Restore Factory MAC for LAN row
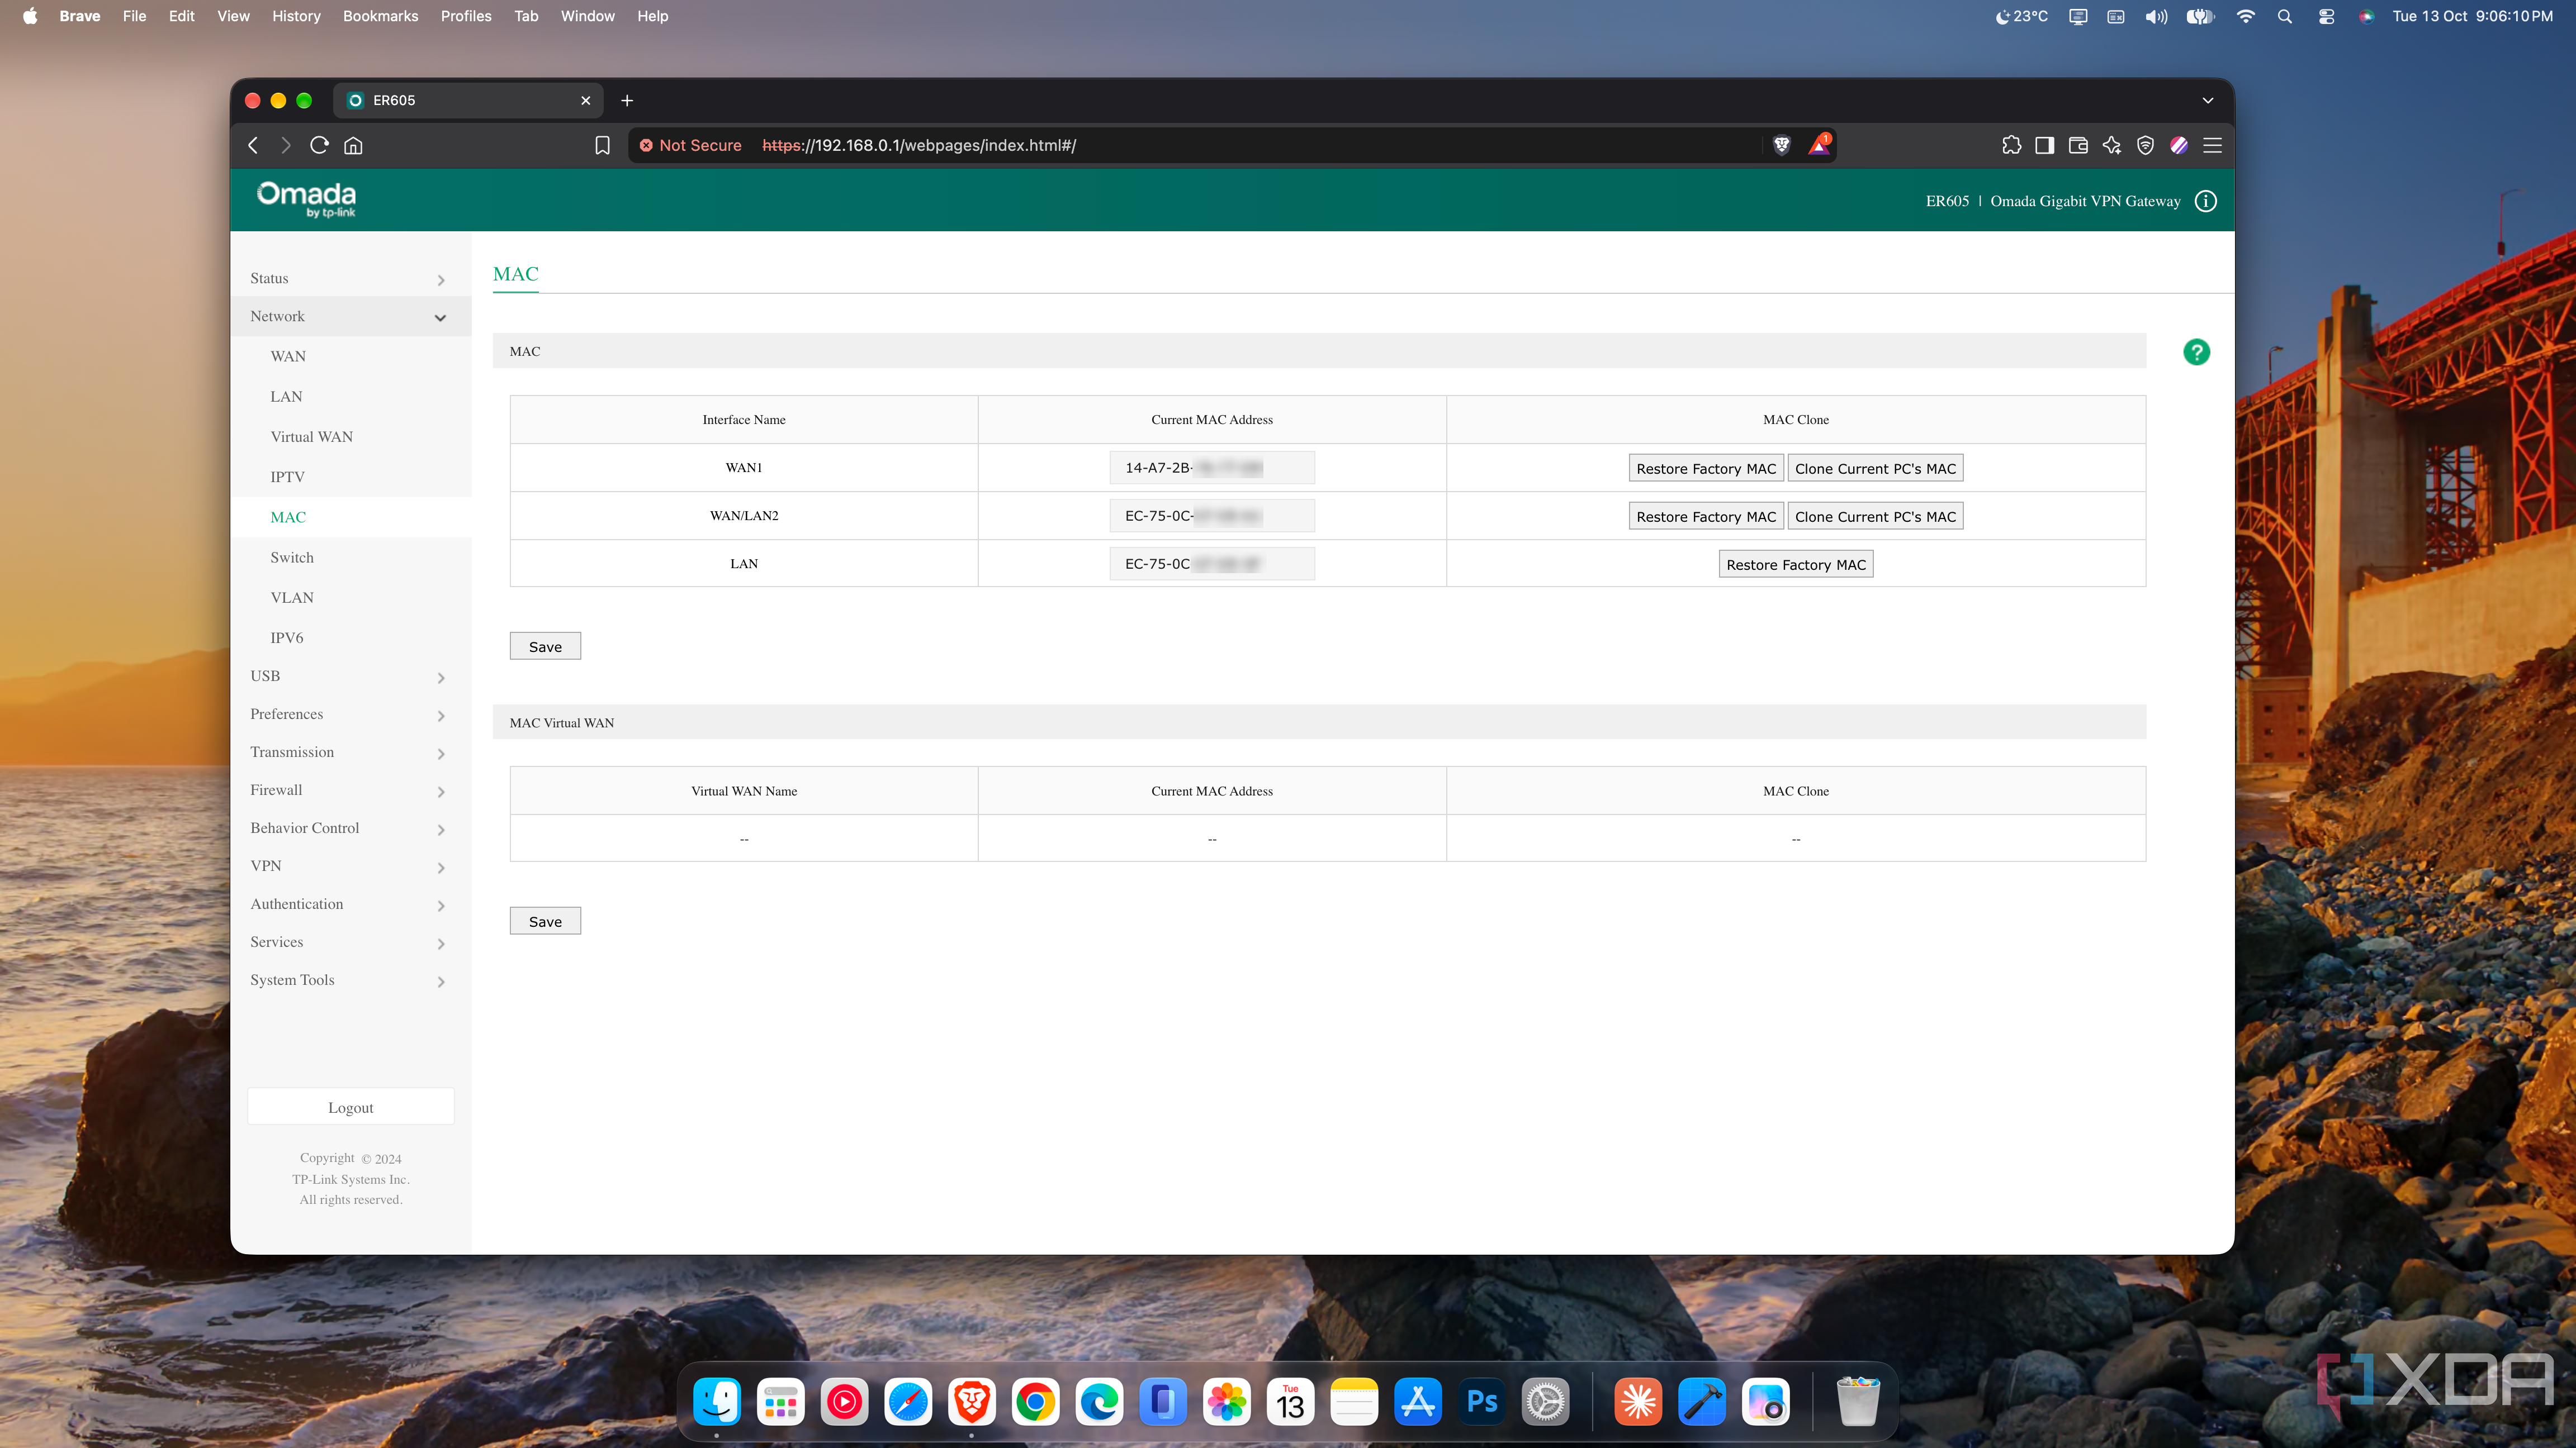Viewport: 2576px width, 1448px height. click(1796, 564)
